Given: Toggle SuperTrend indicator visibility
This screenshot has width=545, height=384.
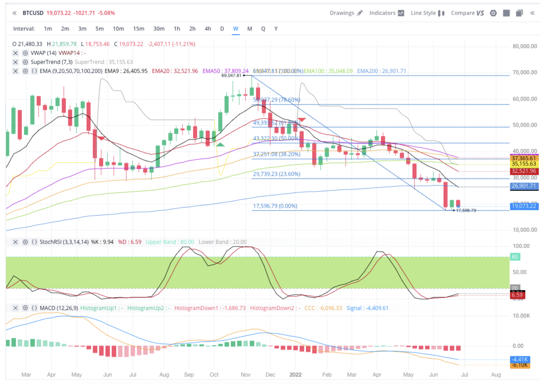Looking at the screenshot, I should click(25, 62).
